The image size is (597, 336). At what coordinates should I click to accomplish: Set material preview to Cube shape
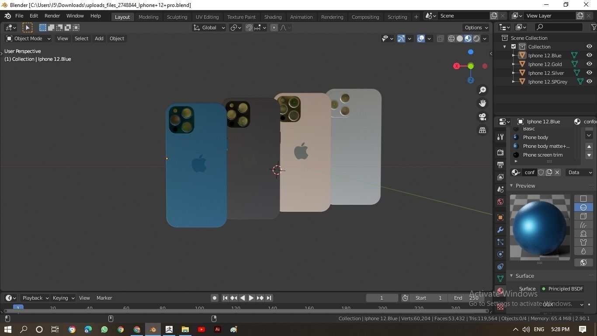click(583, 216)
